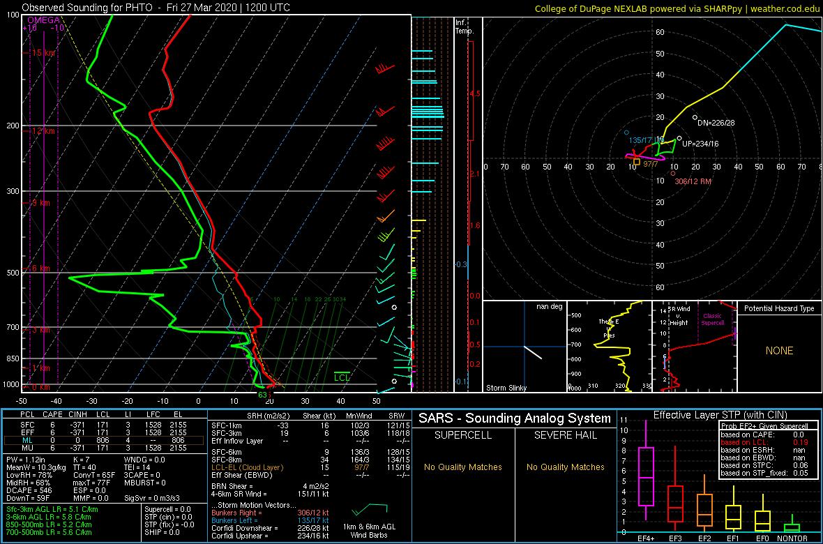Click the white circle marker beside DN=226/28
Viewport: 823px width, 544px height.
[695, 118]
